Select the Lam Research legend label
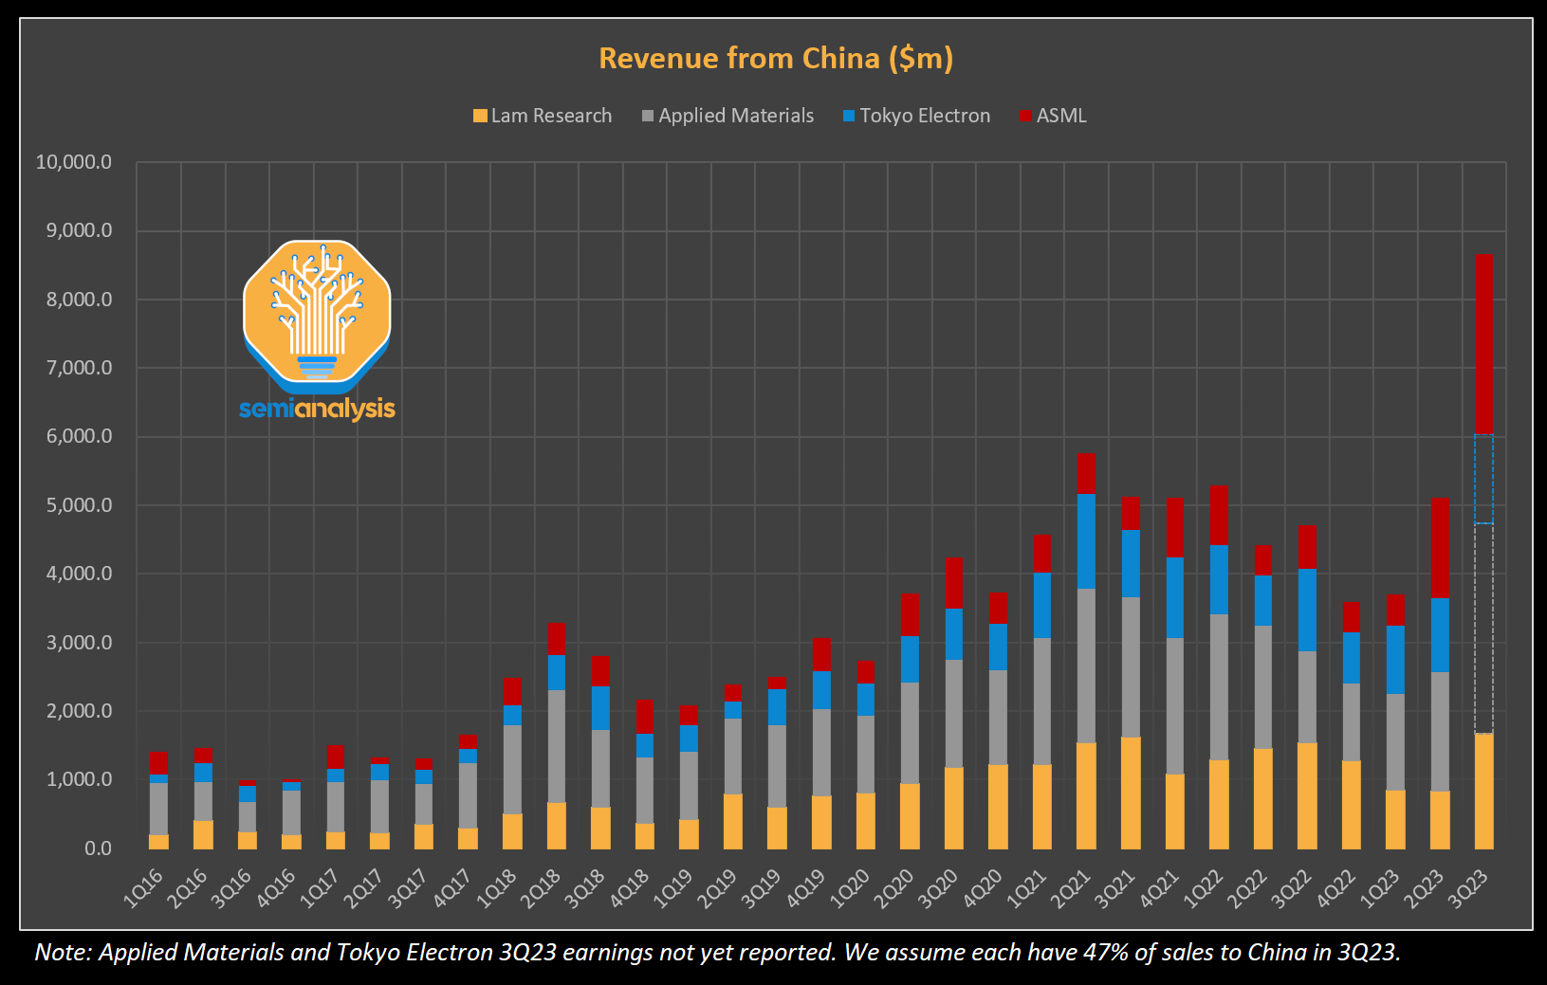The height and width of the screenshot is (985, 1547). coord(551,116)
